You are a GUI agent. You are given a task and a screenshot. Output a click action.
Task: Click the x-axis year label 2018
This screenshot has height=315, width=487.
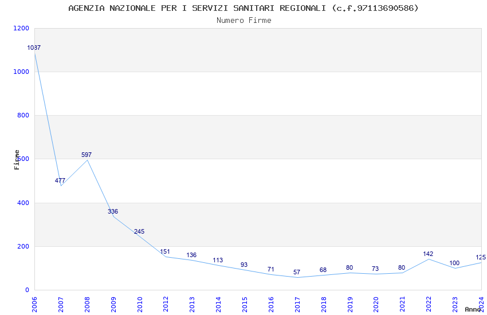click(323, 305)
